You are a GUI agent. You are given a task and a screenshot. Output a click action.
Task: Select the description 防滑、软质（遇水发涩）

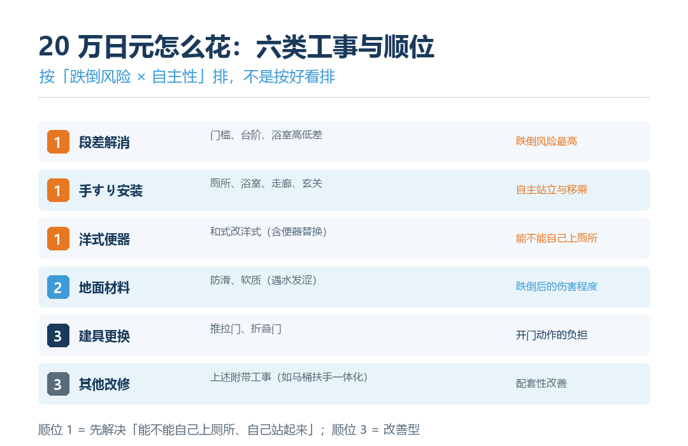(263, 280)
